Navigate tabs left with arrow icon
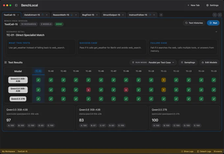 tap(214, 15)
